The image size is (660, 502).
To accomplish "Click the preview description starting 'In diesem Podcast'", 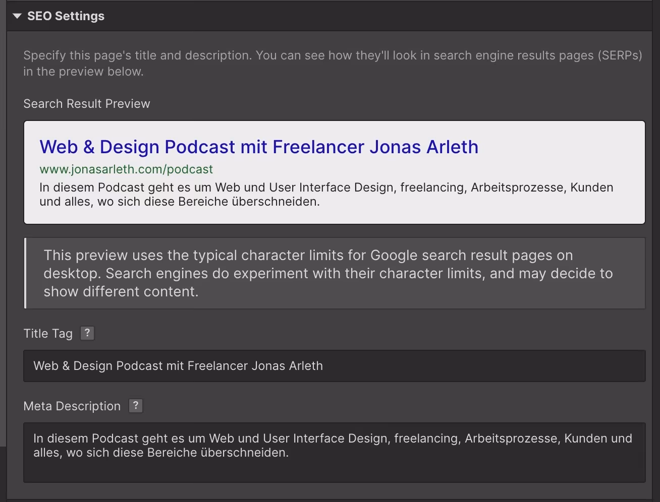I will coord(326,195).
